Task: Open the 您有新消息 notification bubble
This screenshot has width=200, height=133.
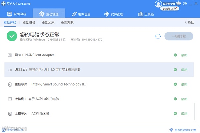Action: coord(170,9)
